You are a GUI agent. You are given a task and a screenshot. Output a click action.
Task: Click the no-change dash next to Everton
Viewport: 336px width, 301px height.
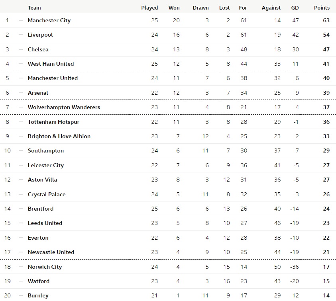21,238
